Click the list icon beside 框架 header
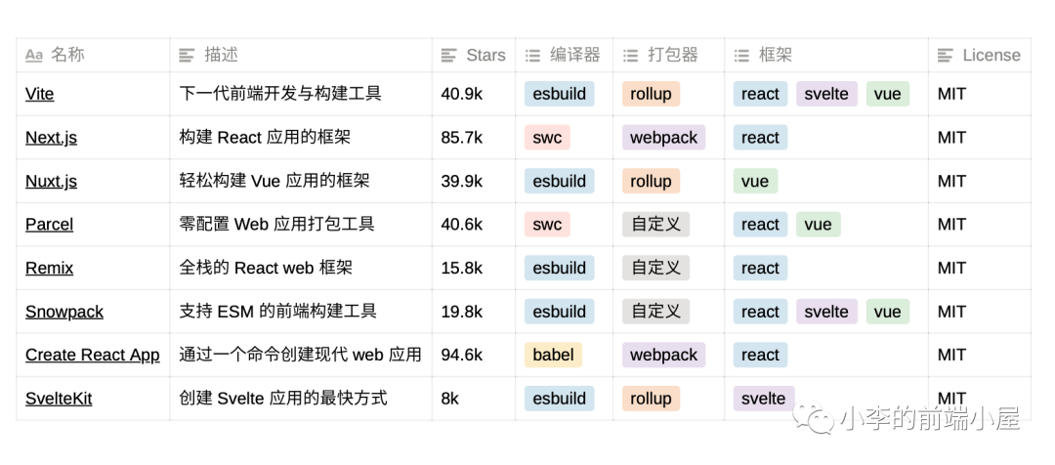 coord(741,56)
